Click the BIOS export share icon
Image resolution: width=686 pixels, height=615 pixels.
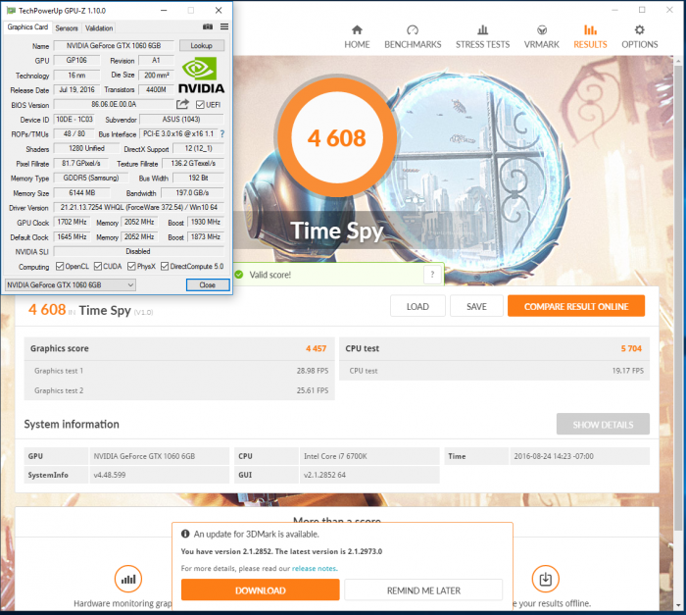182,104
